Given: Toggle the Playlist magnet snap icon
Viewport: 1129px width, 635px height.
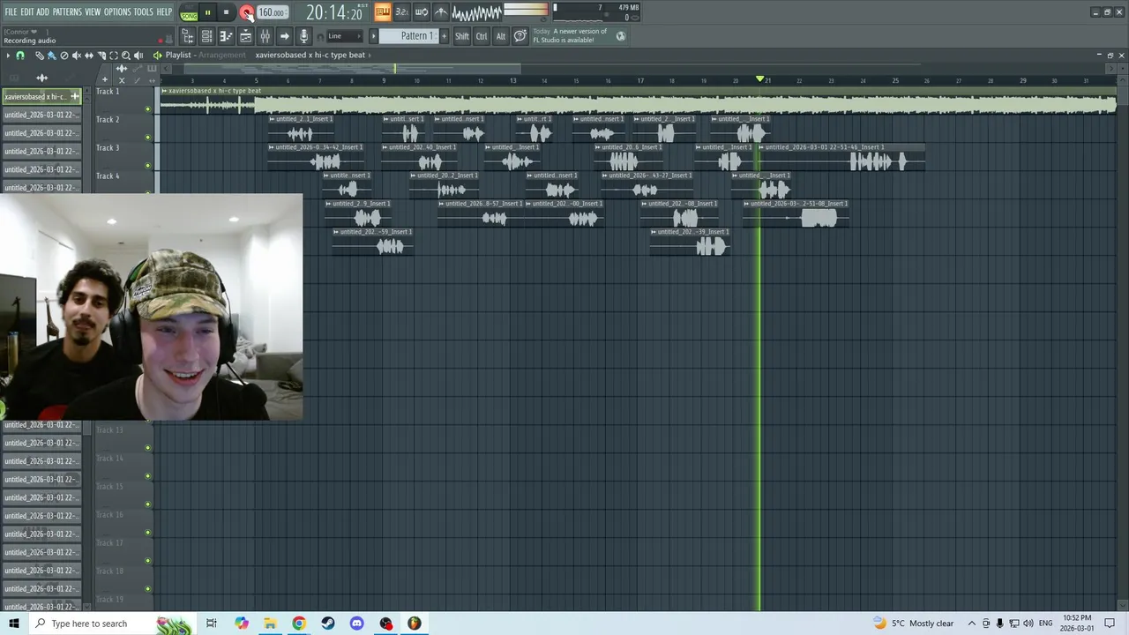Looking at the screenshot, I should click(x=20, y=56).
